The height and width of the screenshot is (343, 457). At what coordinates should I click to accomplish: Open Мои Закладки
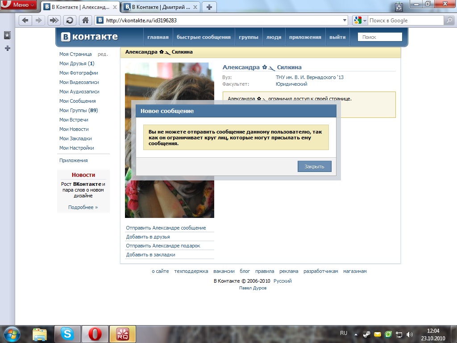pos(75,138)
